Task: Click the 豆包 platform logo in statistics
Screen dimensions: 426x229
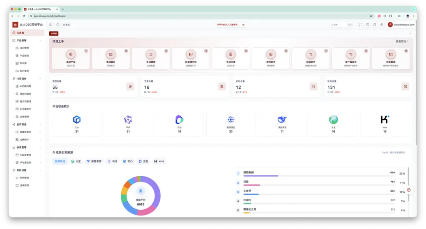Action: coord(179,119)
